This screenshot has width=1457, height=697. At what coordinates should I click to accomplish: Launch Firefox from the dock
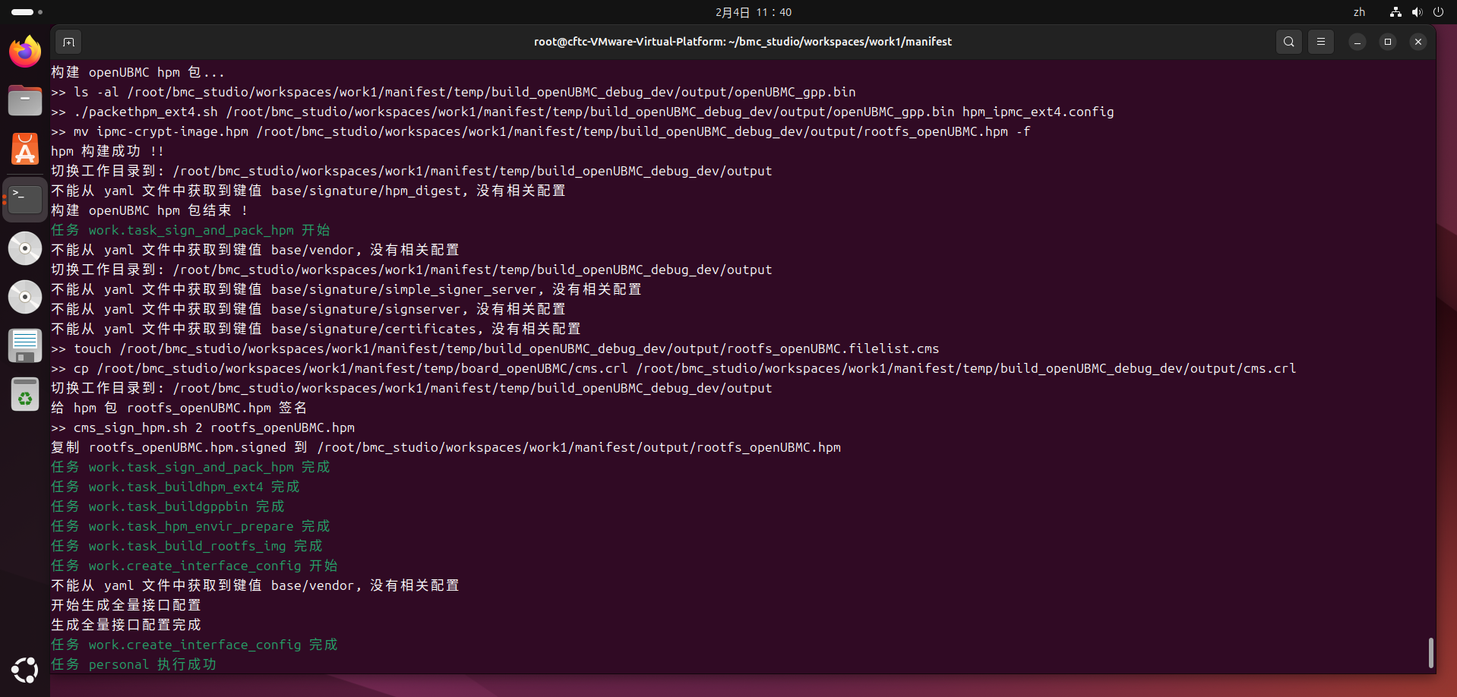point(25,52)
